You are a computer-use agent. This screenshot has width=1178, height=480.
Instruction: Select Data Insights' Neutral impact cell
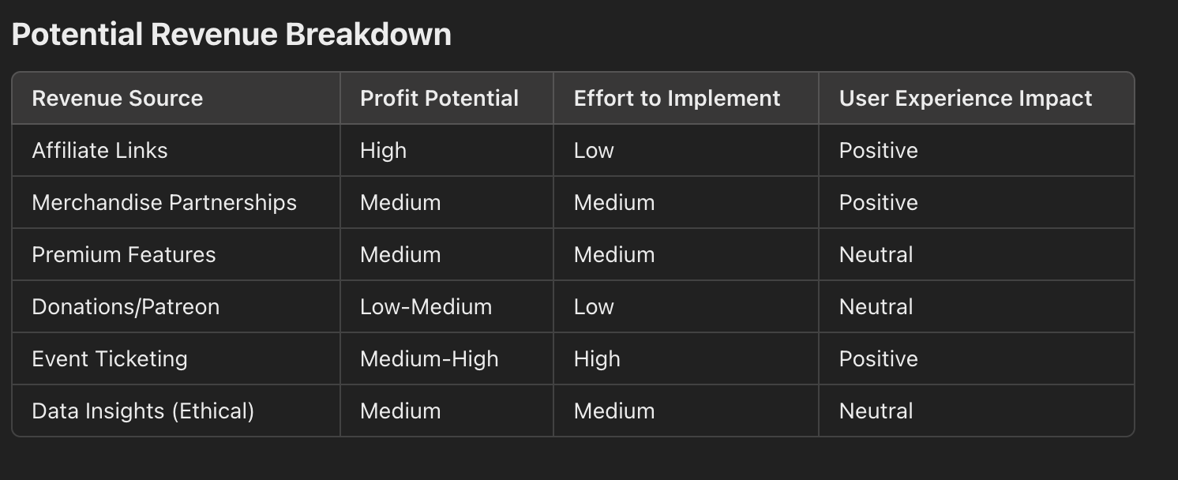[876, 411]
